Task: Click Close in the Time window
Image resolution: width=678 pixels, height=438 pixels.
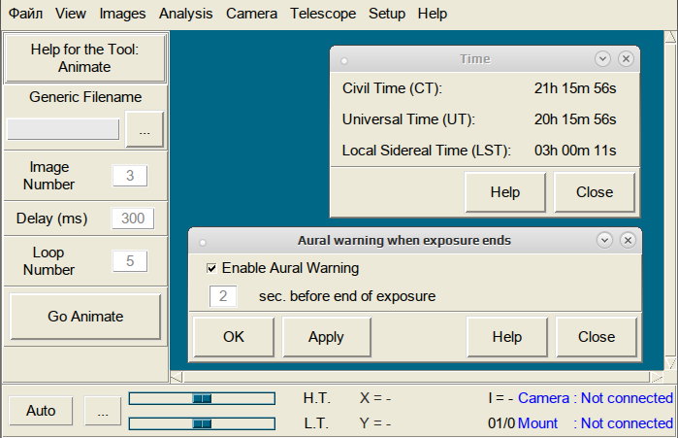Action: pyautogui.click(x=595, y=192)
